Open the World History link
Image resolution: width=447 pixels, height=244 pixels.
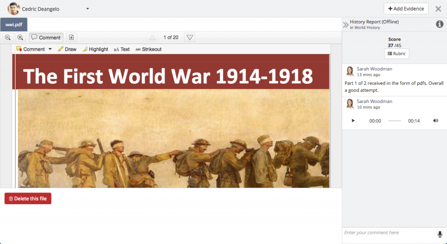pos(367,27)
